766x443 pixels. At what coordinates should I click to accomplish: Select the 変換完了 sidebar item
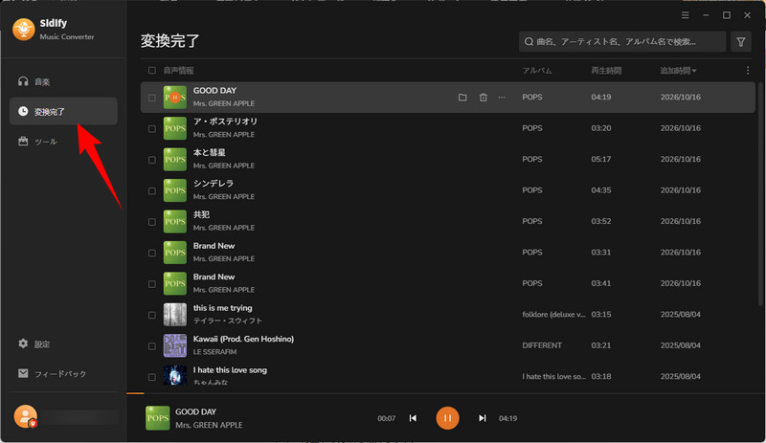point(63,111)
